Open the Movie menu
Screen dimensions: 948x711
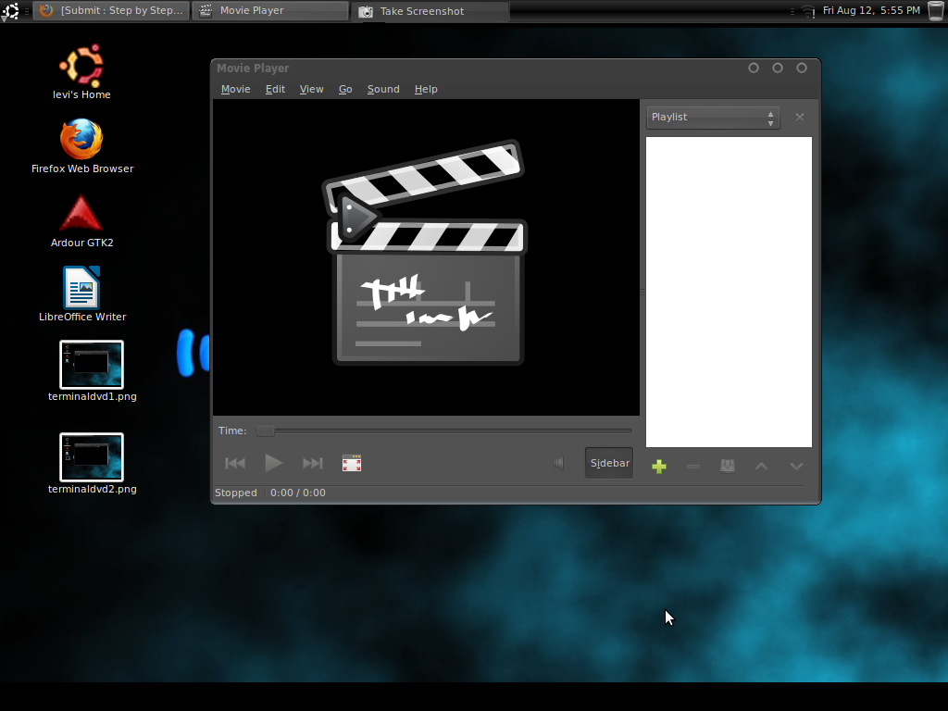click(x=235, y=89)
